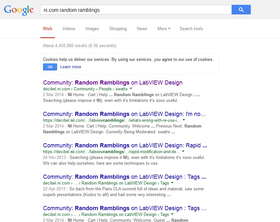
Task: Click snippet "We can also help ourselves"
Action: click(101, 163)
